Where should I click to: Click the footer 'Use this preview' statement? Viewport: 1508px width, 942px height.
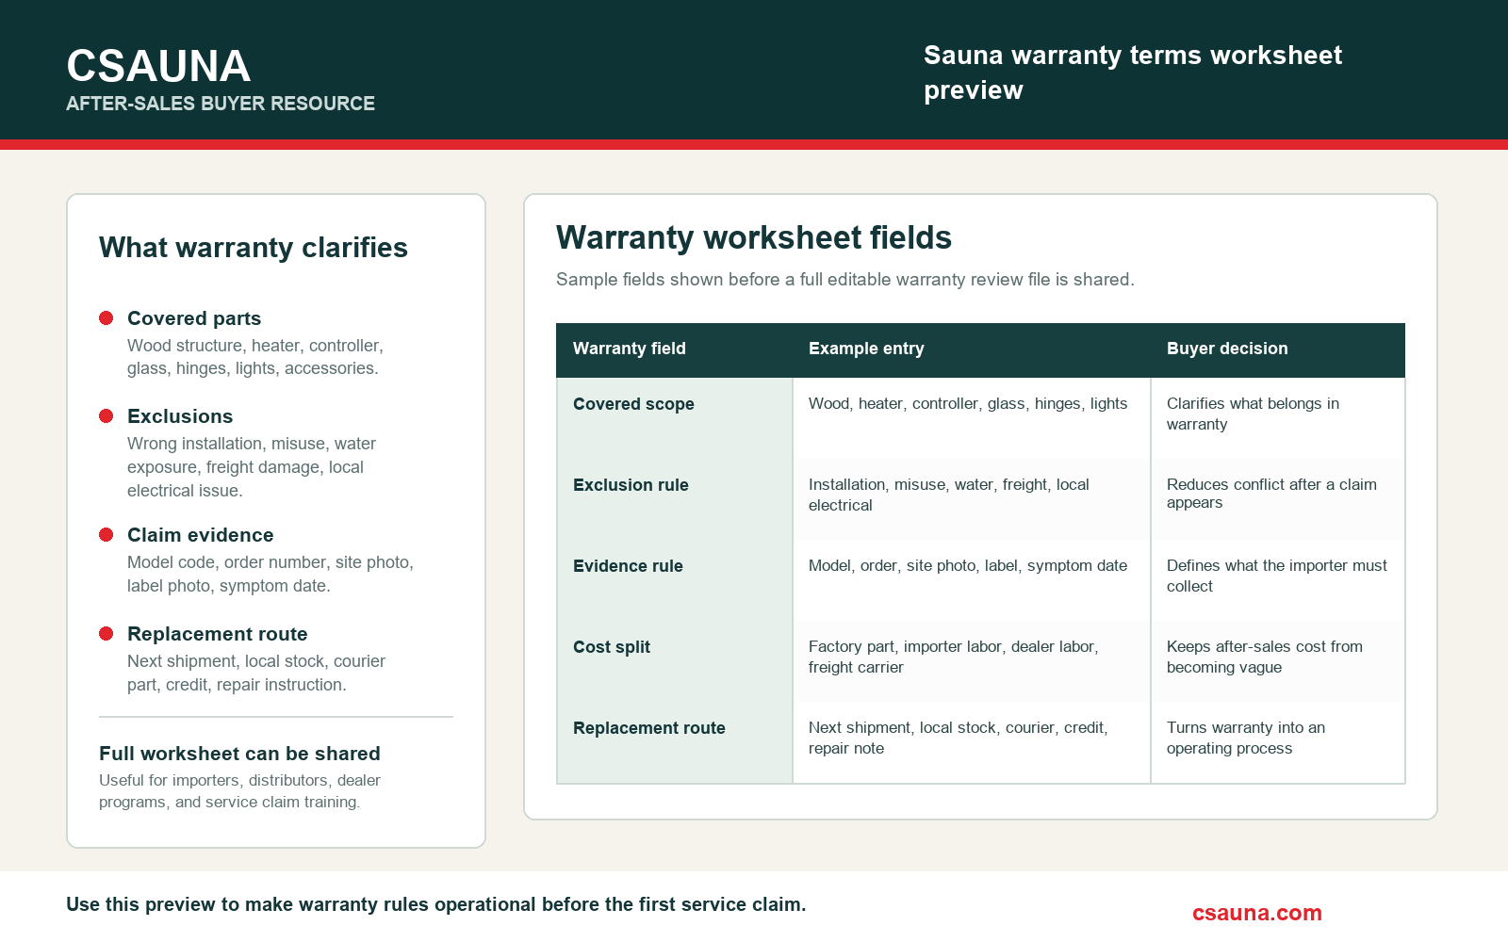pyautogui.click(x=436, y=904)
